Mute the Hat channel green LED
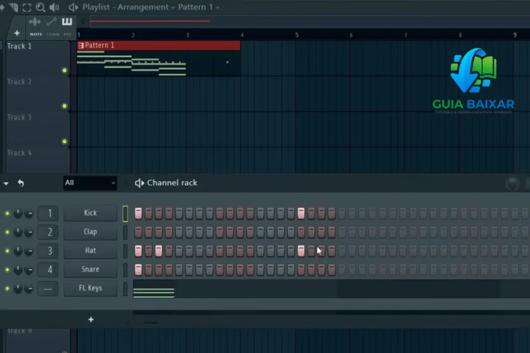 pyautogui.click(x=7, y=251)
